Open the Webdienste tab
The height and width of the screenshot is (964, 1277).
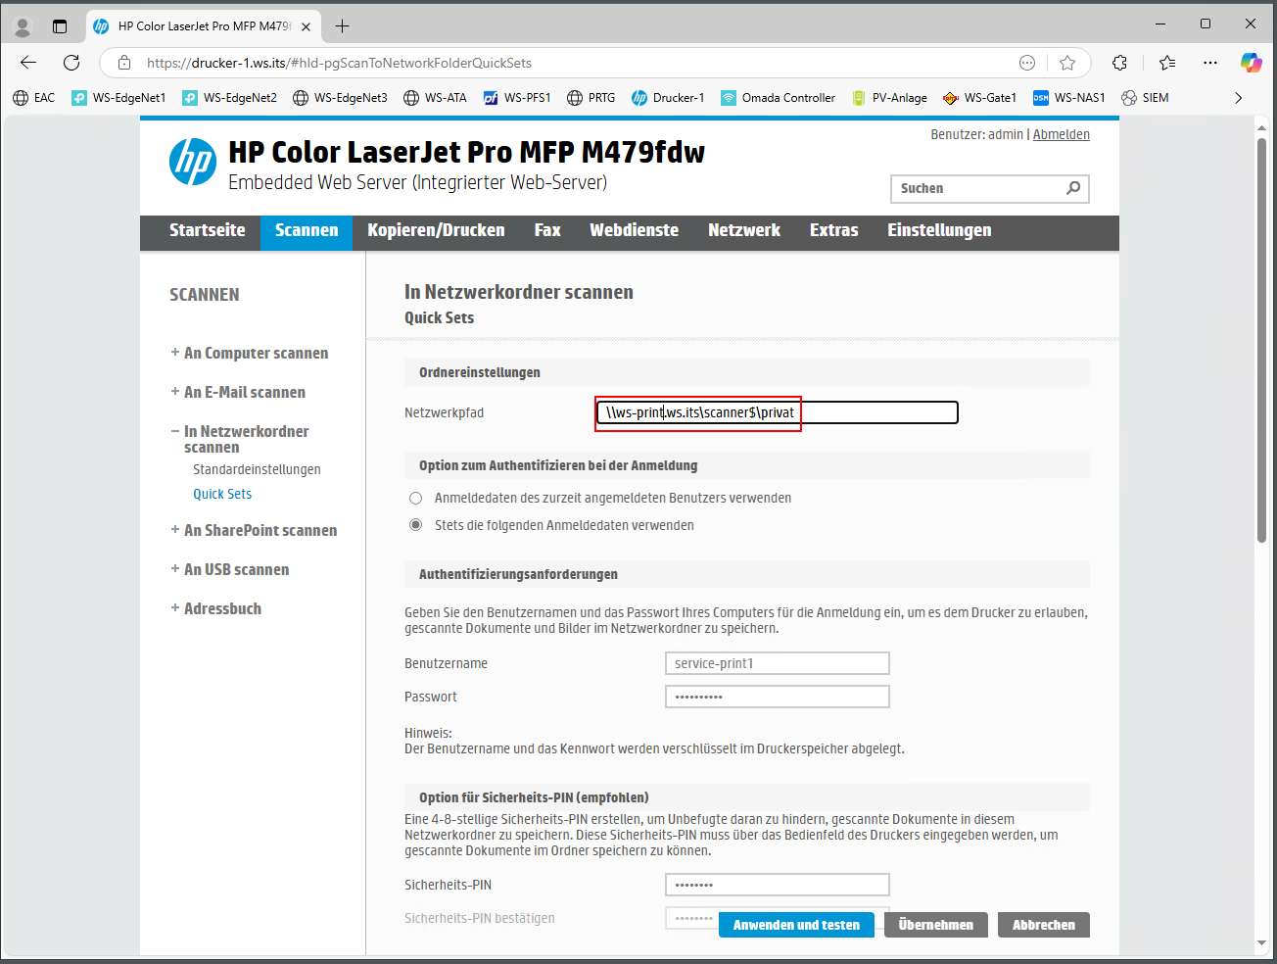tap(634, 230)
